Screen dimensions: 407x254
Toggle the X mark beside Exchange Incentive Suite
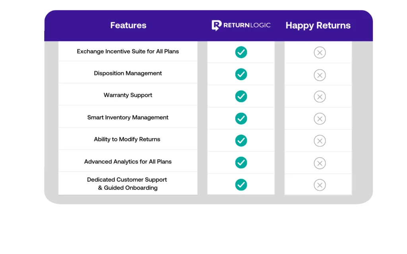click(x=320, y=52)
